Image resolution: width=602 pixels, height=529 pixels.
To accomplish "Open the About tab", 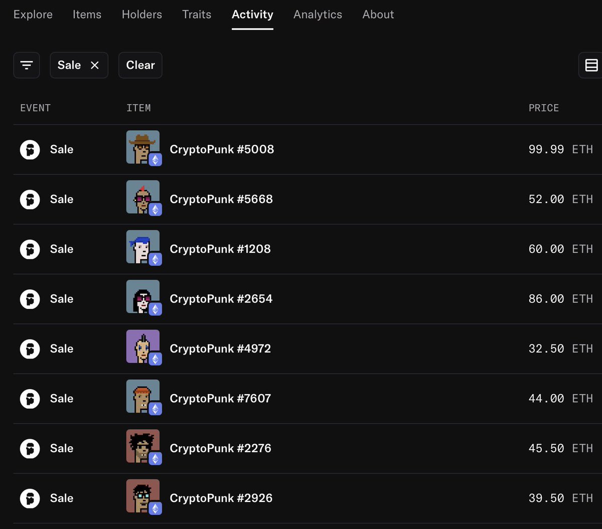I will [x=378, y=15].
